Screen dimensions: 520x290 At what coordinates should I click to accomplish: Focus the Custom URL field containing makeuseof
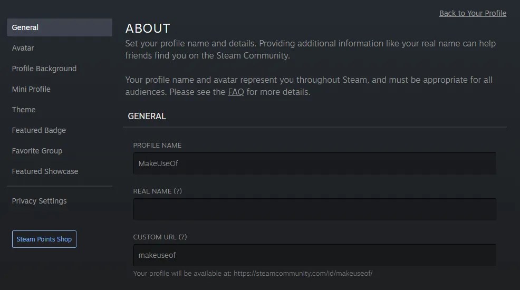(315, 255)
